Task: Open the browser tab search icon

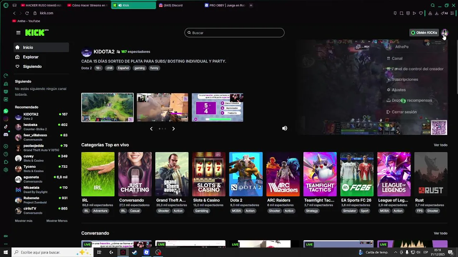Action: pyautogui.click(x=433, y=5)
